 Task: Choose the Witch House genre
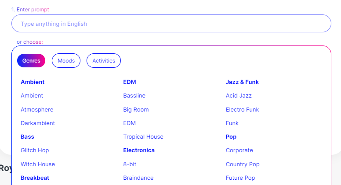click(38, 164)
